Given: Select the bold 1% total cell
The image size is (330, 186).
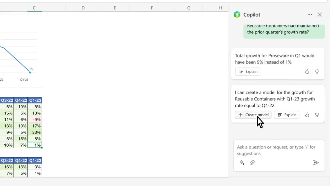Looking at the screenshot, I should pyautogui.click(x=35, y=145).
